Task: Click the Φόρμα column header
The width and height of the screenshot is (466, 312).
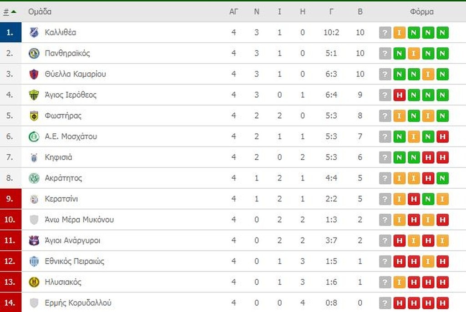Action: (x=421, y=12)
